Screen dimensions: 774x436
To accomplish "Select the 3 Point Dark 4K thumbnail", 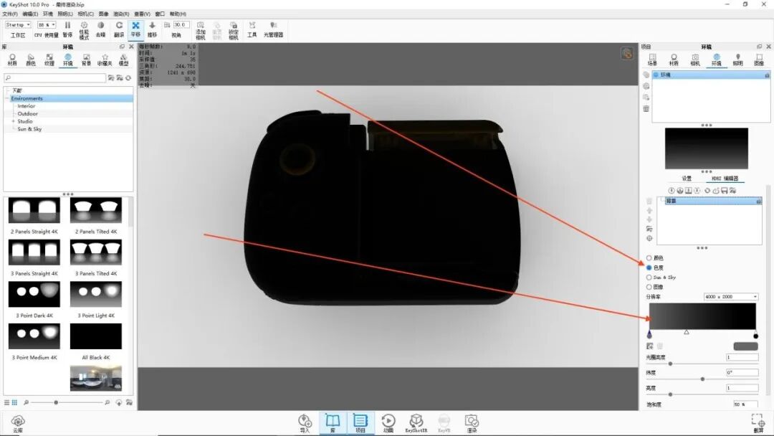I will click(x=34, y=293).
